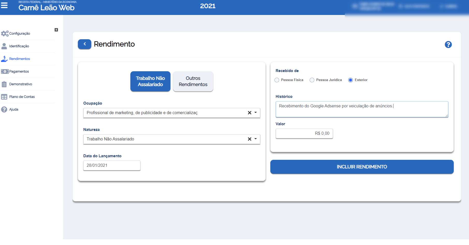Viewport: 469px width, 245px height.
Task: Clear the Natureza selection with the X
Action: coord(249,139)
